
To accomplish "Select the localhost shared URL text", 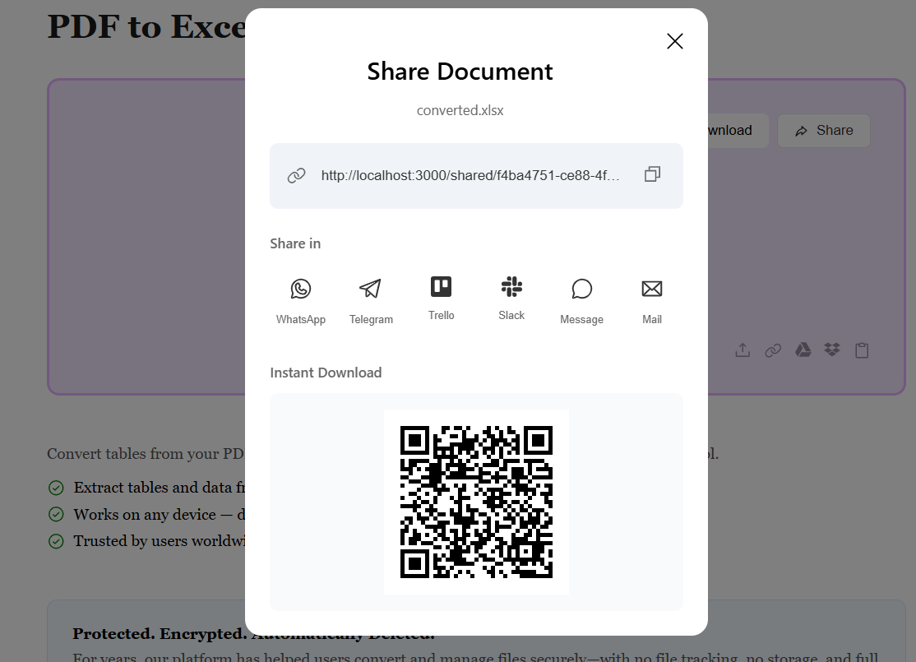I will click(470, 175).
